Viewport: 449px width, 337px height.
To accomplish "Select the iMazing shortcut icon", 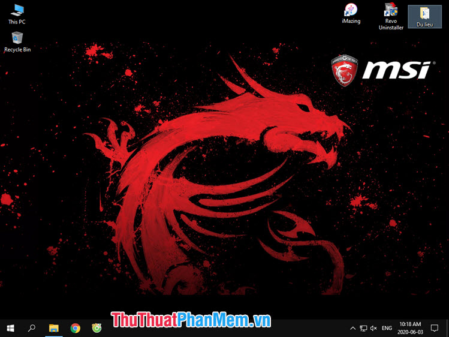I will pyautogui.click(x=351, y=14).
